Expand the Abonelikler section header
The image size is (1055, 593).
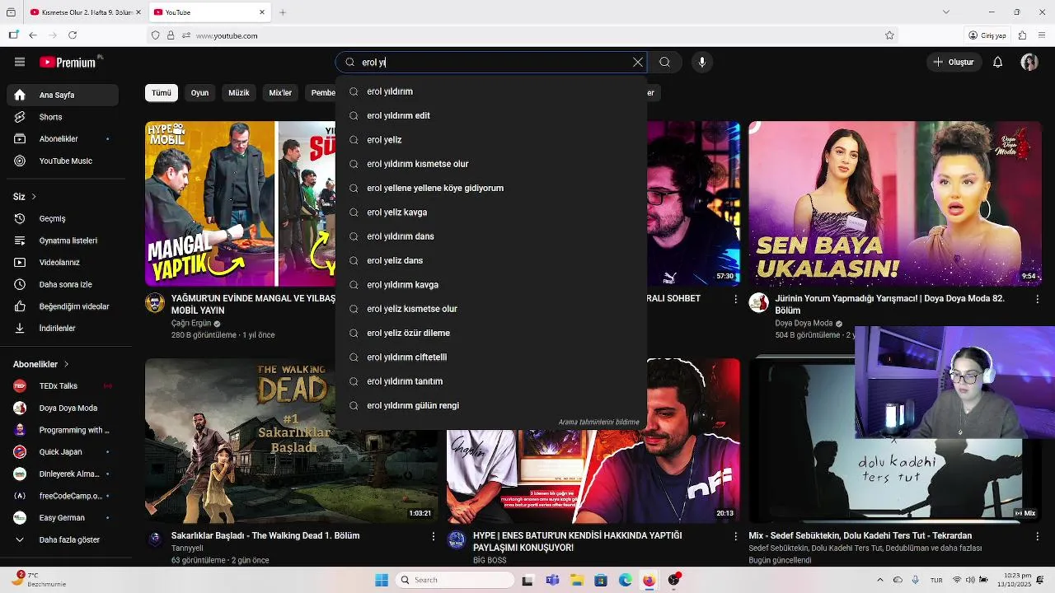pos(41,364)
